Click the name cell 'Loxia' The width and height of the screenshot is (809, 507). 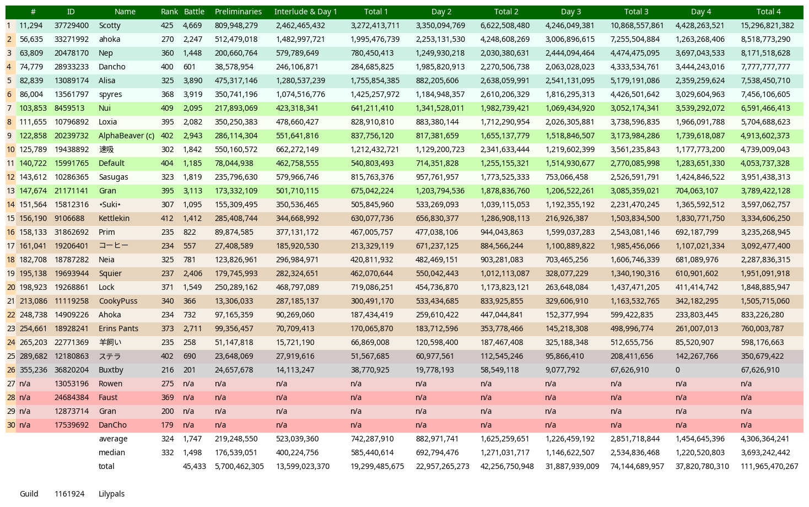(x=108, y=122)
